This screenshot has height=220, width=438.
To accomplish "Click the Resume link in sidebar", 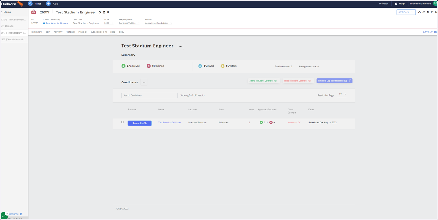I will point(14,214).
